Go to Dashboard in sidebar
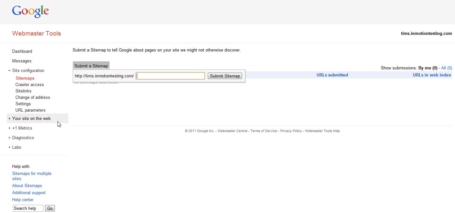The height and width of the screenshot is (213, 455). point(22,51)
